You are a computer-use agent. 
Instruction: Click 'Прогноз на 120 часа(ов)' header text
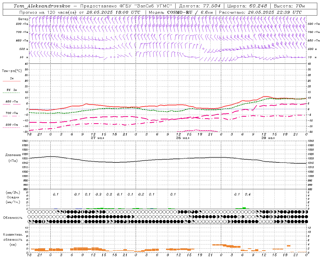[48, 12]
